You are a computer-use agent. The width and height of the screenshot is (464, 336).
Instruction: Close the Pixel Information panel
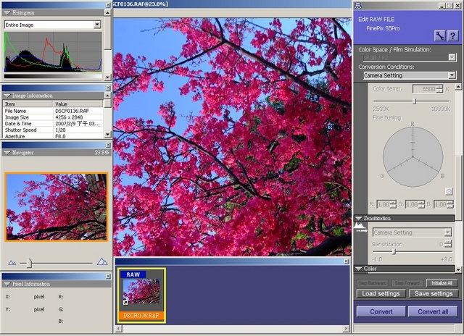click(108, 276)
